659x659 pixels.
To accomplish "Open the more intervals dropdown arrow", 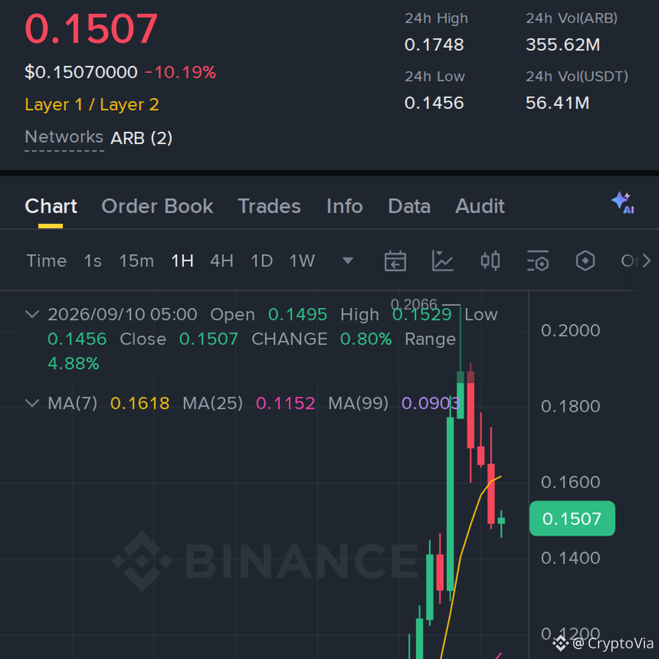I will 348,261.
